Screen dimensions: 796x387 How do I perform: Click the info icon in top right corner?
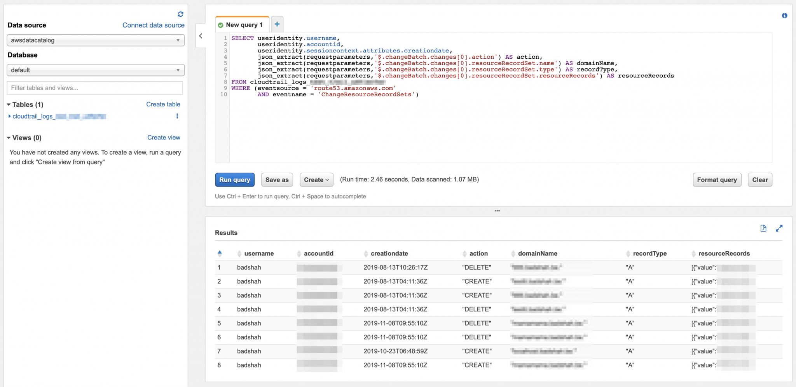point(784,16)
